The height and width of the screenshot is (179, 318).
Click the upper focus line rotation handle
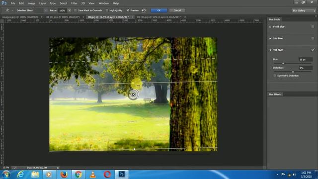133,83
